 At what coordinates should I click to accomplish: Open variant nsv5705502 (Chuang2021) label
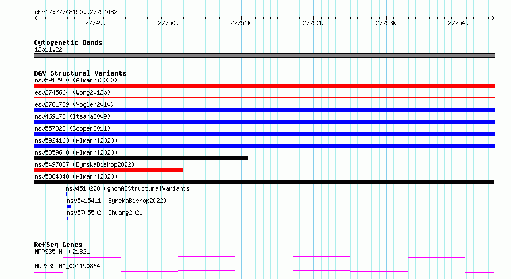point(106,213)
